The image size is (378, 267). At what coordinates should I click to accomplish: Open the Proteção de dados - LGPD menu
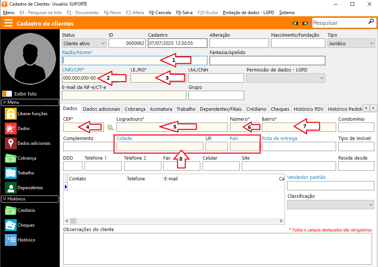(248, 13)
